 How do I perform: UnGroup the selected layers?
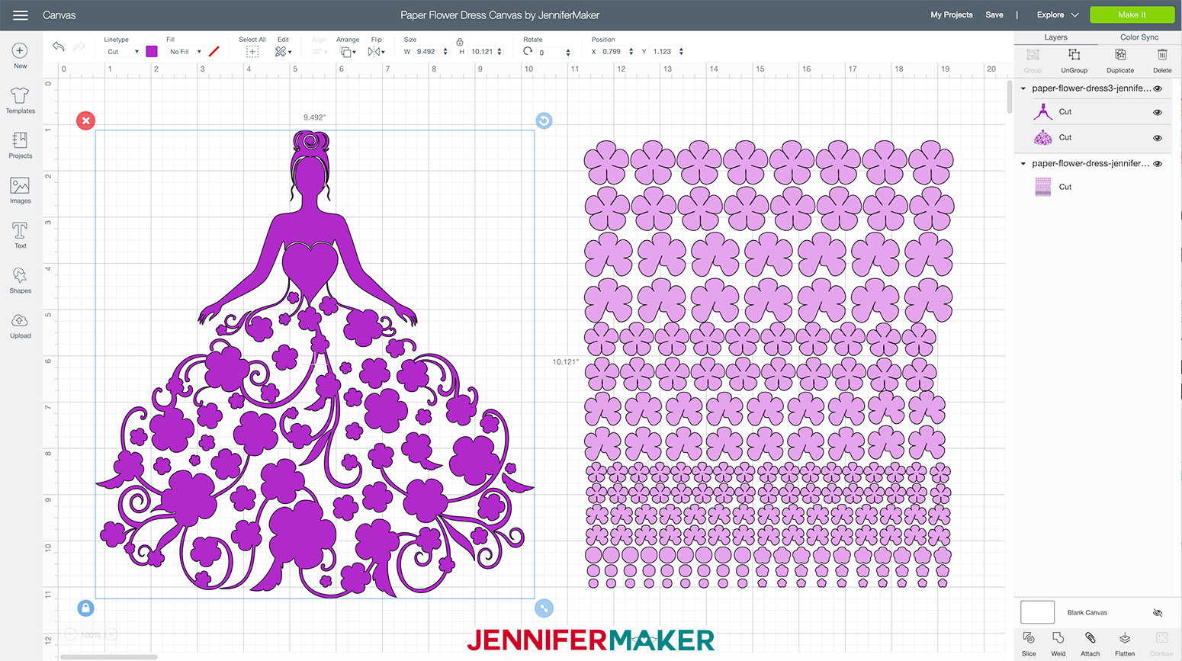pyautogui.click(x=1074, y=60)
